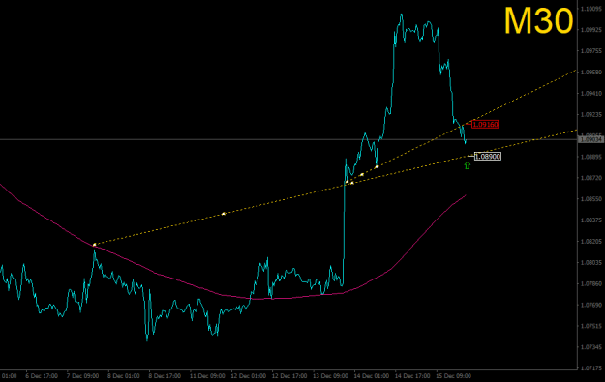
Task: Click the 1.08205 price scale value
Action: pos(591,242)
